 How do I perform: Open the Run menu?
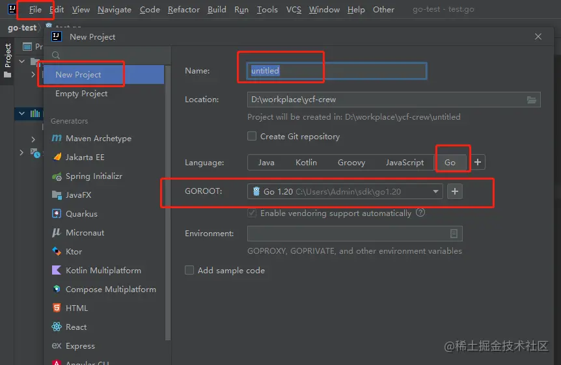coord(241,10)
